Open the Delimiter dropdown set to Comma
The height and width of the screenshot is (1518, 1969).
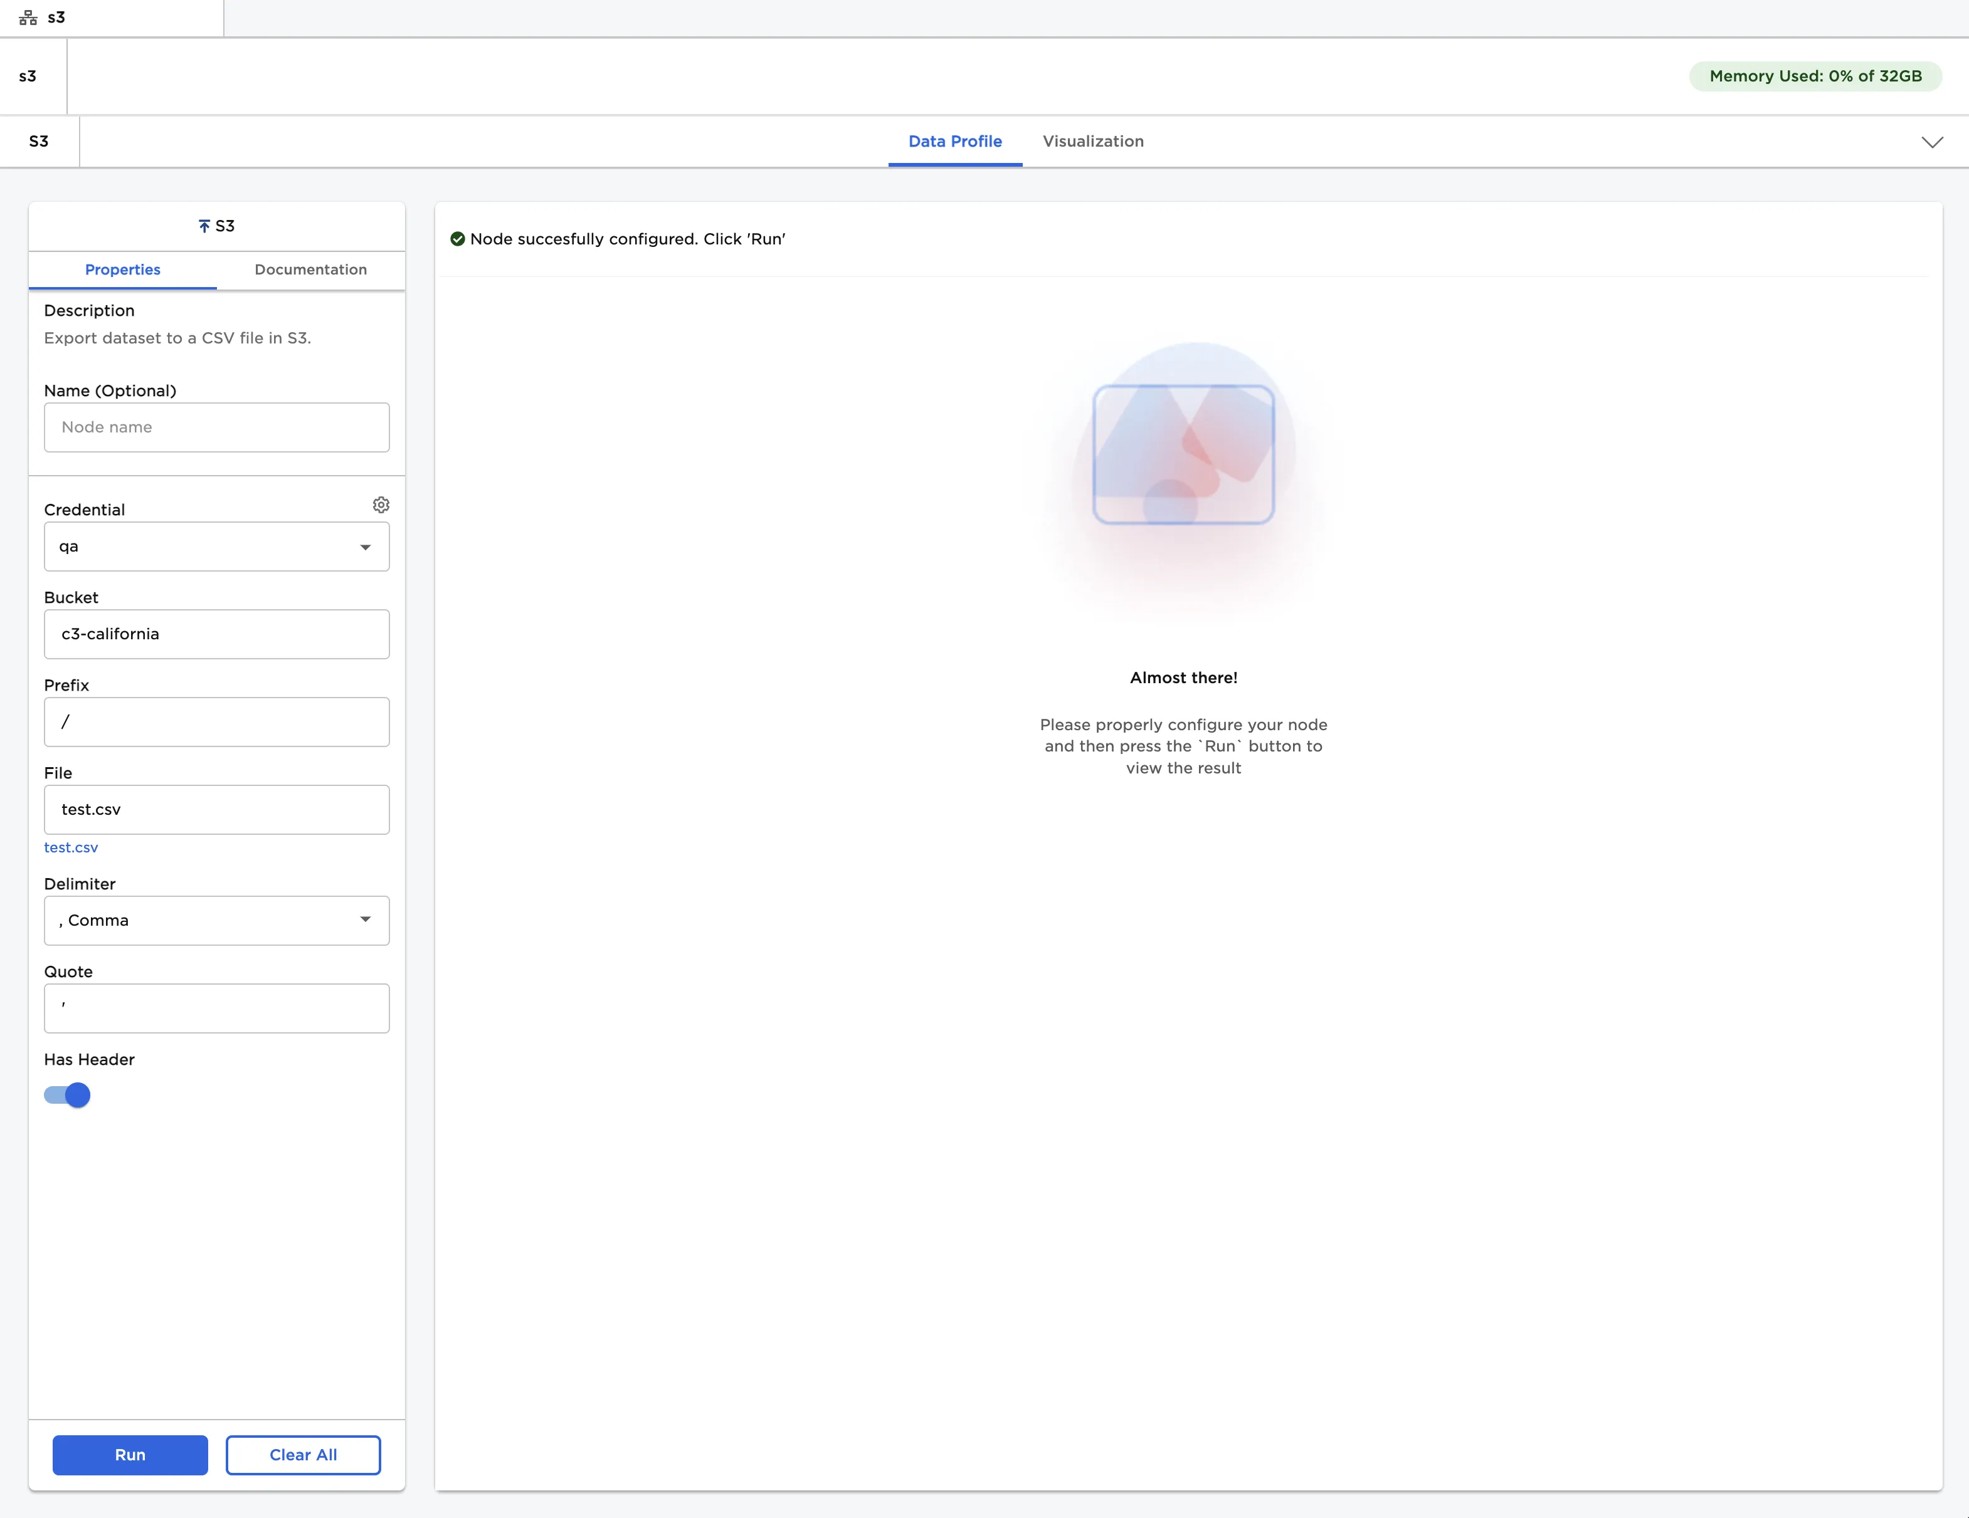[216, 920]
